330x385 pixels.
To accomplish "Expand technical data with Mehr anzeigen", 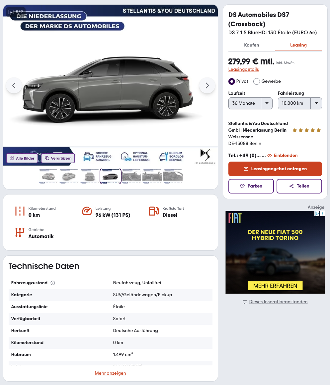I will click(x=110, y=373).
